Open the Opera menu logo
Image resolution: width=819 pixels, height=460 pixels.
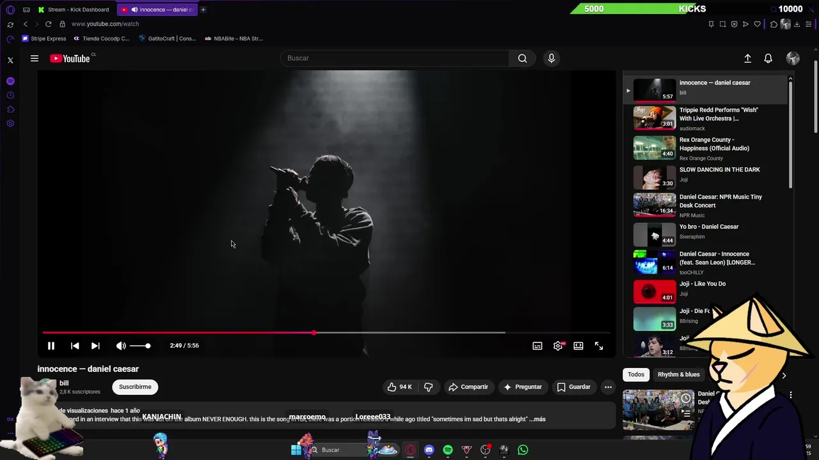point(10,10)
